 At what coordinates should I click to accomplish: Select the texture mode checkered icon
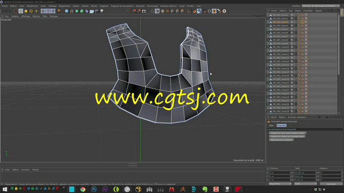tap(163, 11)
